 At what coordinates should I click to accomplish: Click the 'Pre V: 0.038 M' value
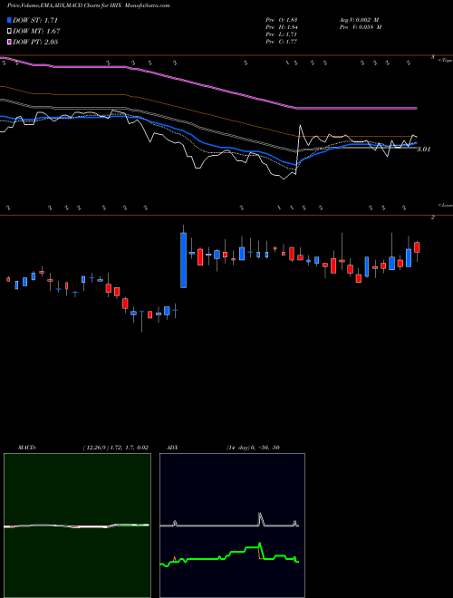tap(361, 27)
